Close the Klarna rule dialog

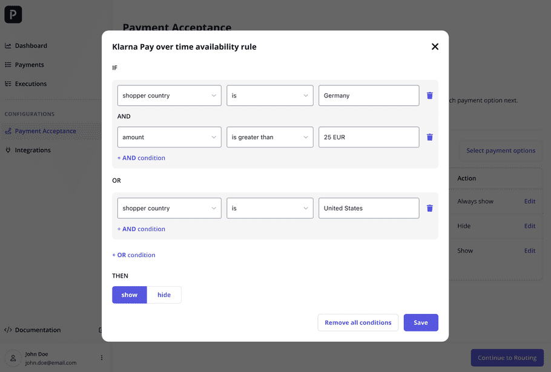tap(435, 47)
